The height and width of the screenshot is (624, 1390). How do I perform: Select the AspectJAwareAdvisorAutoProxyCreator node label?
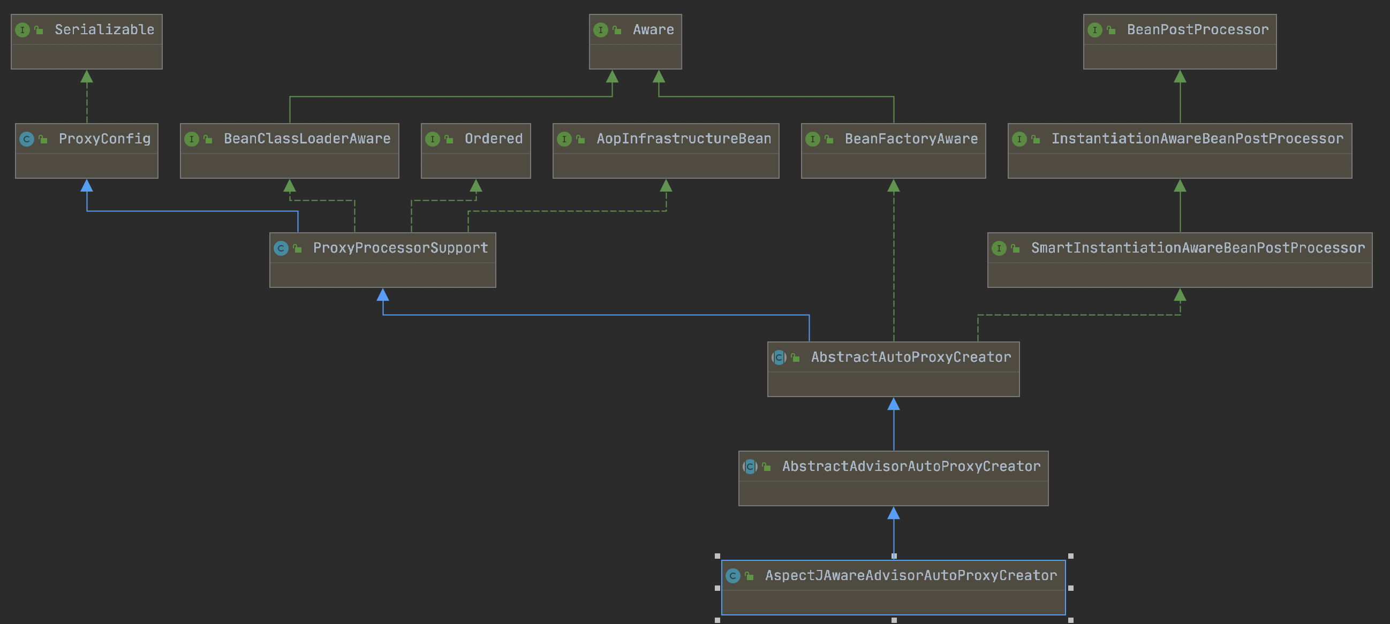(911, 576)
